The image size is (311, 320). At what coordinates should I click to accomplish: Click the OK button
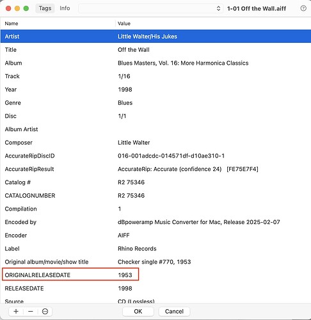(138, 312)
